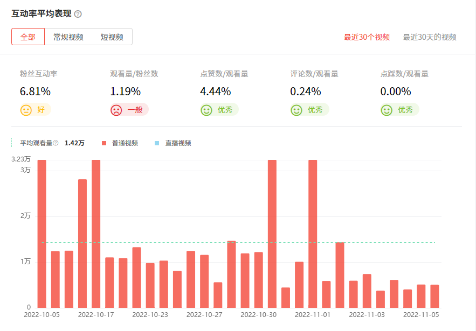Click the sad face icon under 观看量/粉丝数
Viewport: 476px width, 331px height.
(116, 110)
